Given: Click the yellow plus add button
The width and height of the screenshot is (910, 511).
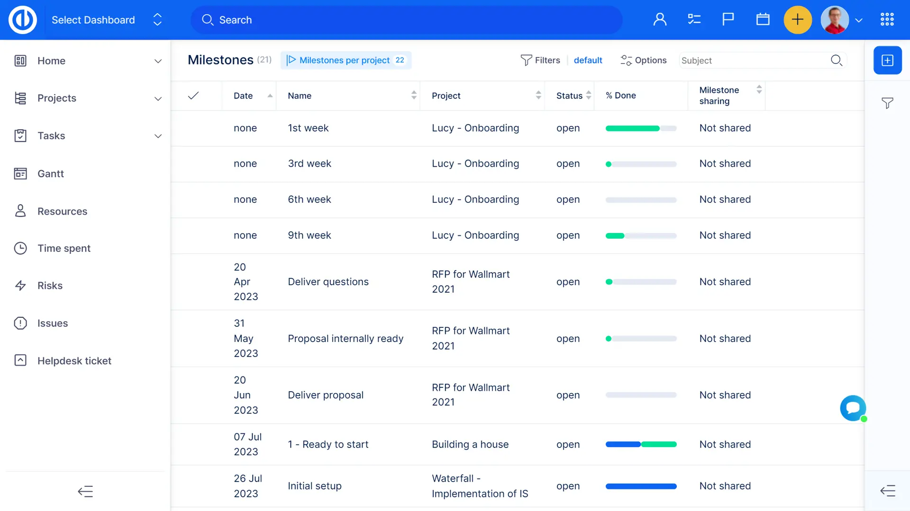Looking at the screenshot, I should [x=798, y=20].
